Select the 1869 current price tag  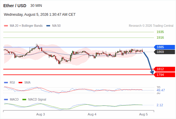(x=164, y=52)
